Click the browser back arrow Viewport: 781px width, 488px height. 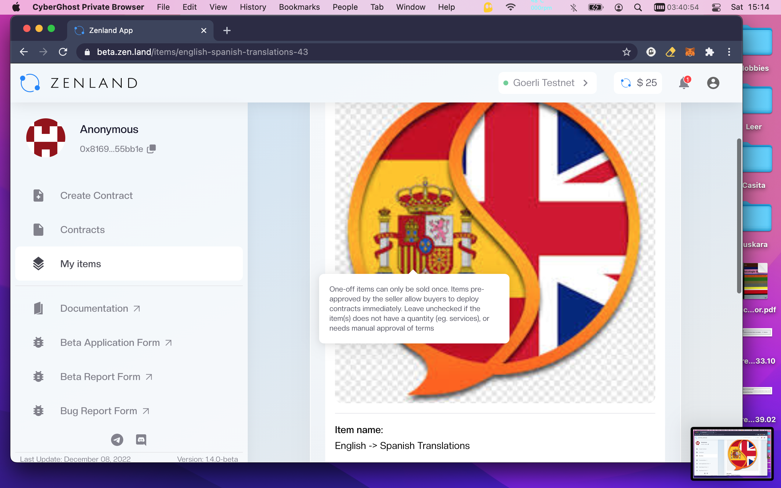[23, 52]
